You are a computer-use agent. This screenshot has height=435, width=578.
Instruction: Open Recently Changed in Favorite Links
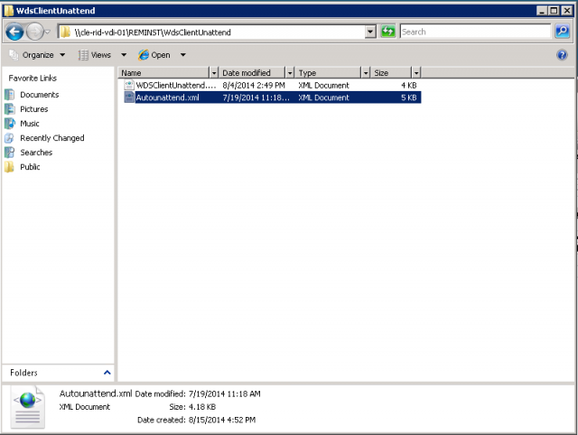[x=51, y=138]
